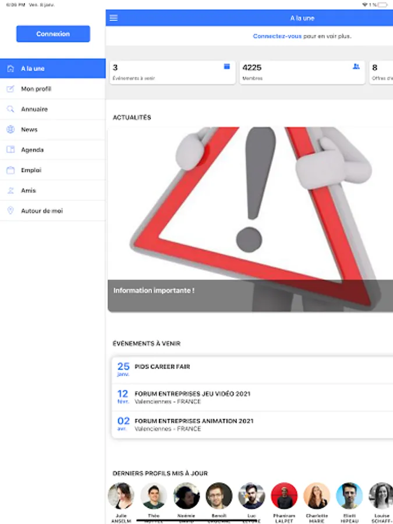Image resolution: width=393 pixels, height=524 pixels.
Task: Open Luc's profile photo
Action: coord(252,495)
